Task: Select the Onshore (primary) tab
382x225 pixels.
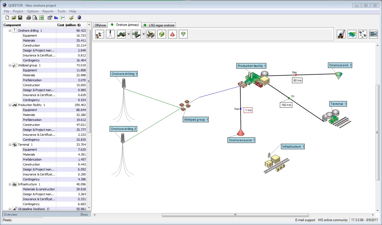Action: [x=124, y=25]
